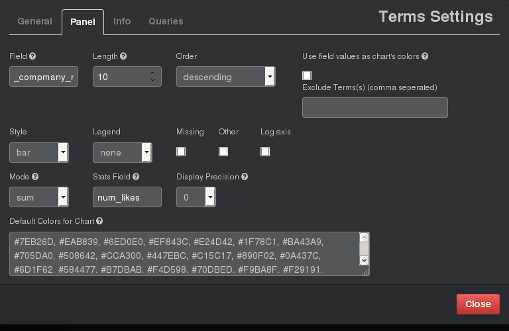
Task: Click the Stats Field input with num_likes
Action: click(x=127, y=197)
